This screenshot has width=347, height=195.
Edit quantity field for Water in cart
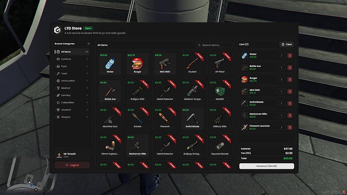(281, 56)
